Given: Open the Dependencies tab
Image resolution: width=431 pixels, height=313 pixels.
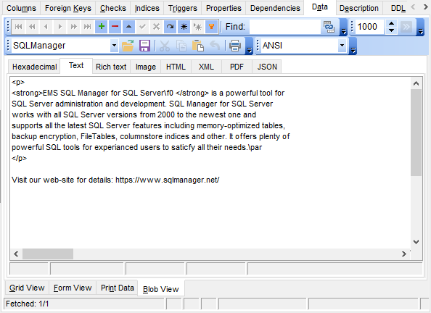Looking at the screenshot, I should pos(275,8).
